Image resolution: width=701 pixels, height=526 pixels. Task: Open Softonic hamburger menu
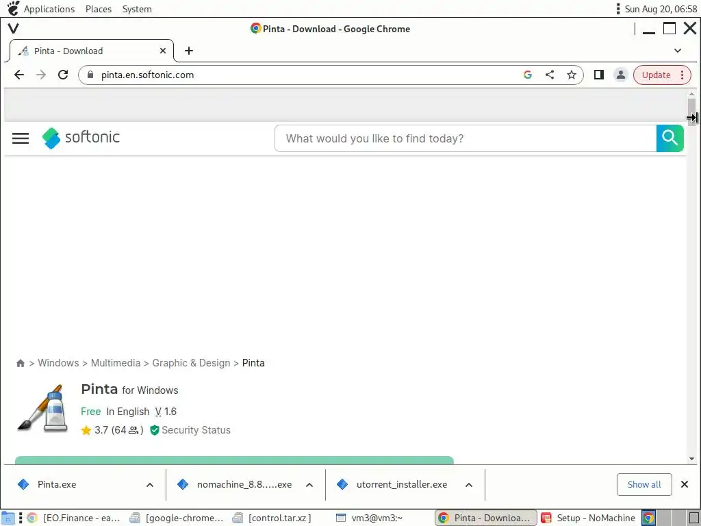pos(21,138)
